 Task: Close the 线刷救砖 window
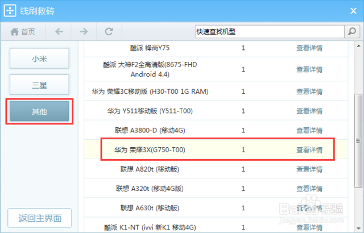353,11
